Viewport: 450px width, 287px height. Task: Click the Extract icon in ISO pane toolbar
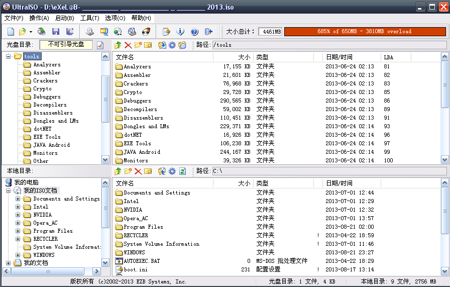(x=162, y=45)
